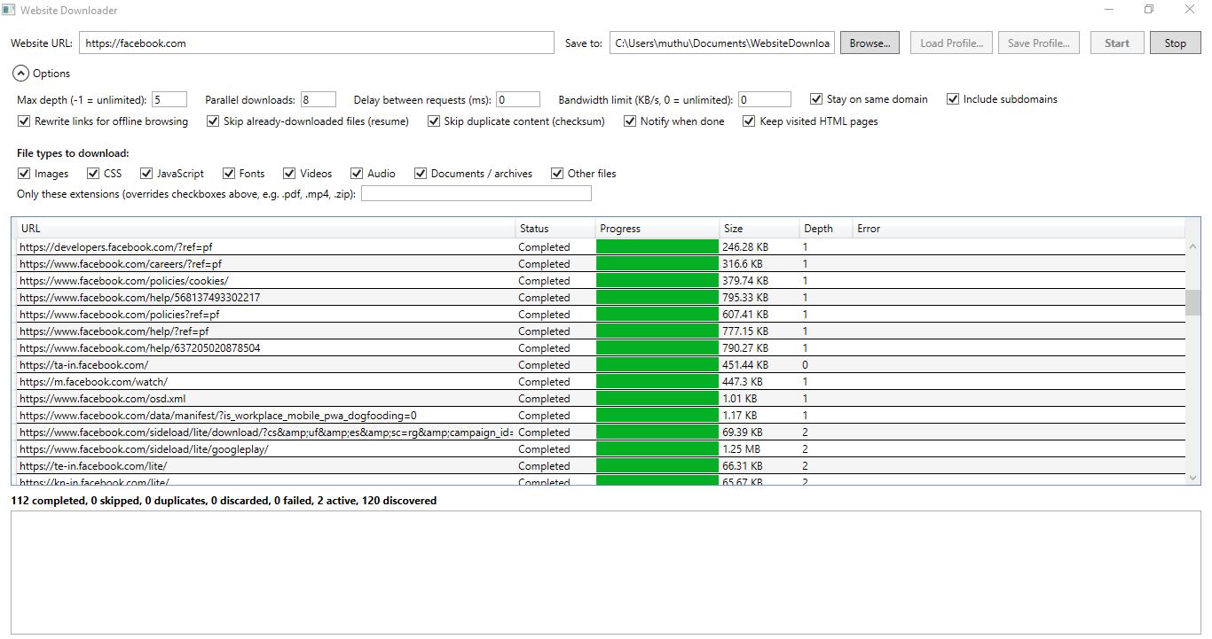This screenshot has width=1212, height=639.
Task: Click the list scrollbar up arrow
Action: (1192, 246)
